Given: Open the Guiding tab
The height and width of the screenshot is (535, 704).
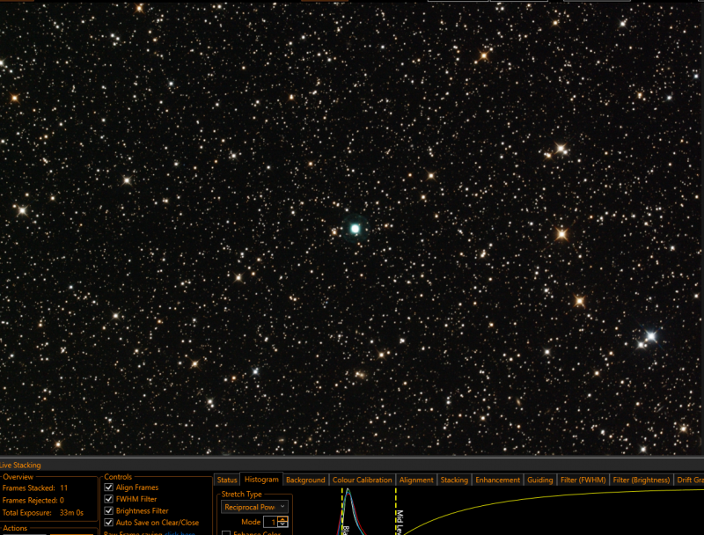Looking at the screenshot, I should 539,480.
